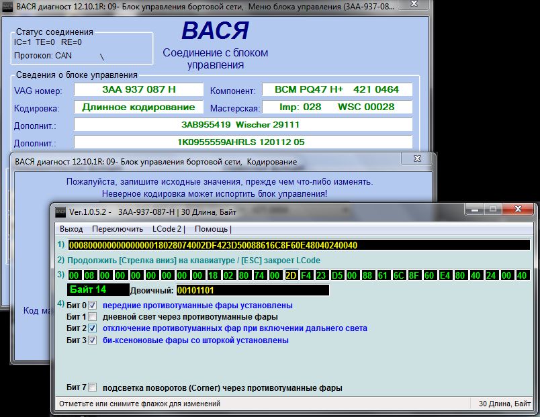Toggle Бит 3 bi-xenon headlights checkbox

tap(92, 340)
